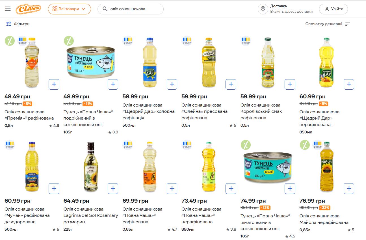Click the Увійти login button
Screen dimensions: 366x240
click(333, 9)
